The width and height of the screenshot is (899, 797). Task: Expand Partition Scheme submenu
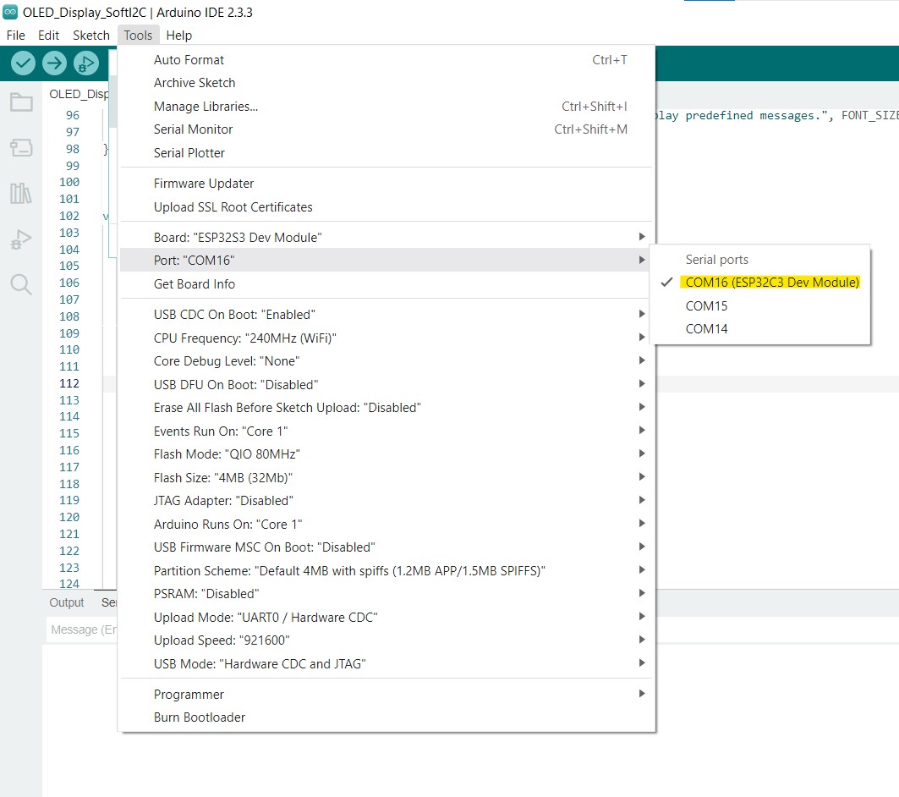coord(386,570)
